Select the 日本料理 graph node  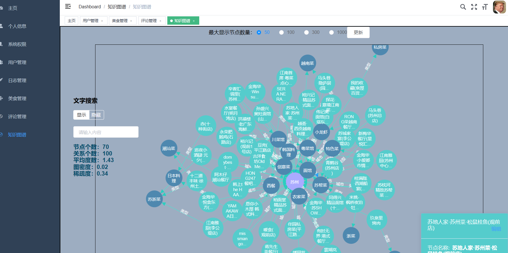pyautogui.click(x=174, y=178)
